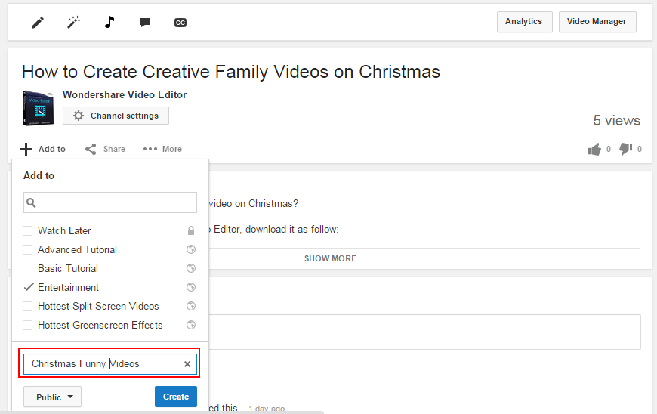Open the More options menu
Screen dimensions: 657x414
[x=162, y=149]
